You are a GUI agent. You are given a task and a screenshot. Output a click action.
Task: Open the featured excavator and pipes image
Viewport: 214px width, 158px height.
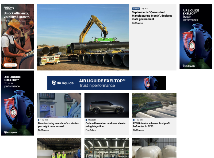(83, 37)
